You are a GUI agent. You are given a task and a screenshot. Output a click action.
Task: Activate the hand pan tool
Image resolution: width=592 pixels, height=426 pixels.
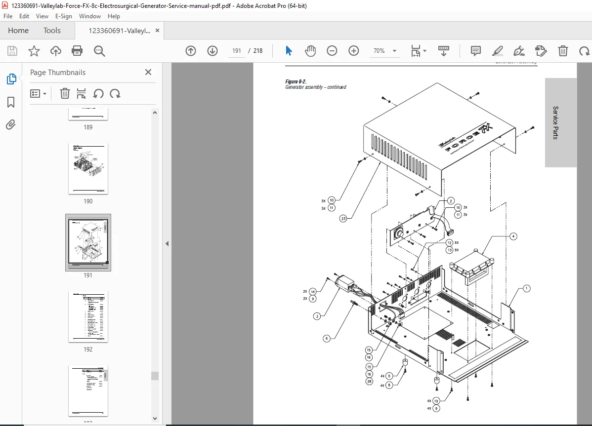coord(310,51)
